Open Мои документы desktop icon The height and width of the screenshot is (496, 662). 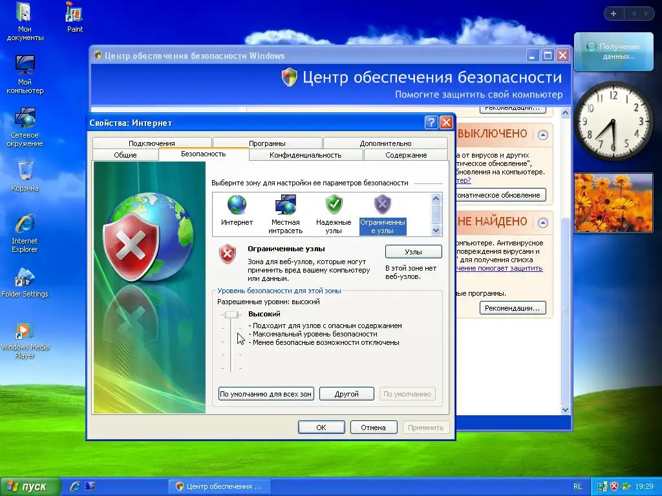click(25, 22)
